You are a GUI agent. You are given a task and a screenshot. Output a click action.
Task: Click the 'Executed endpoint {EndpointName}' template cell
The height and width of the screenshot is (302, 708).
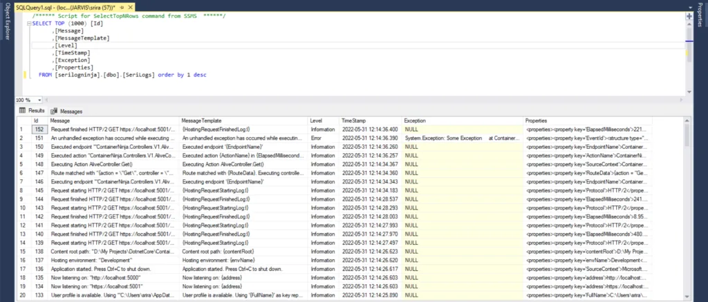click(244, 147)
